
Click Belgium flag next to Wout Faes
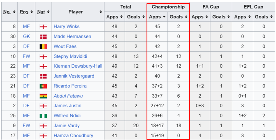(x=43, y=46)
